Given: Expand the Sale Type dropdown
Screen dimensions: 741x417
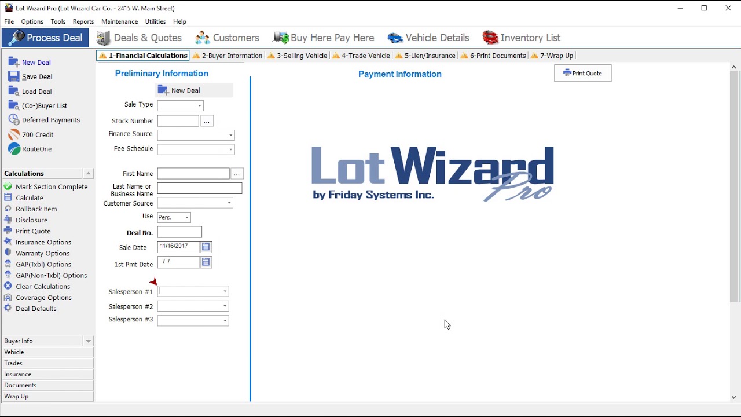Looking at the screenshot, I should [x=200, y=105].
